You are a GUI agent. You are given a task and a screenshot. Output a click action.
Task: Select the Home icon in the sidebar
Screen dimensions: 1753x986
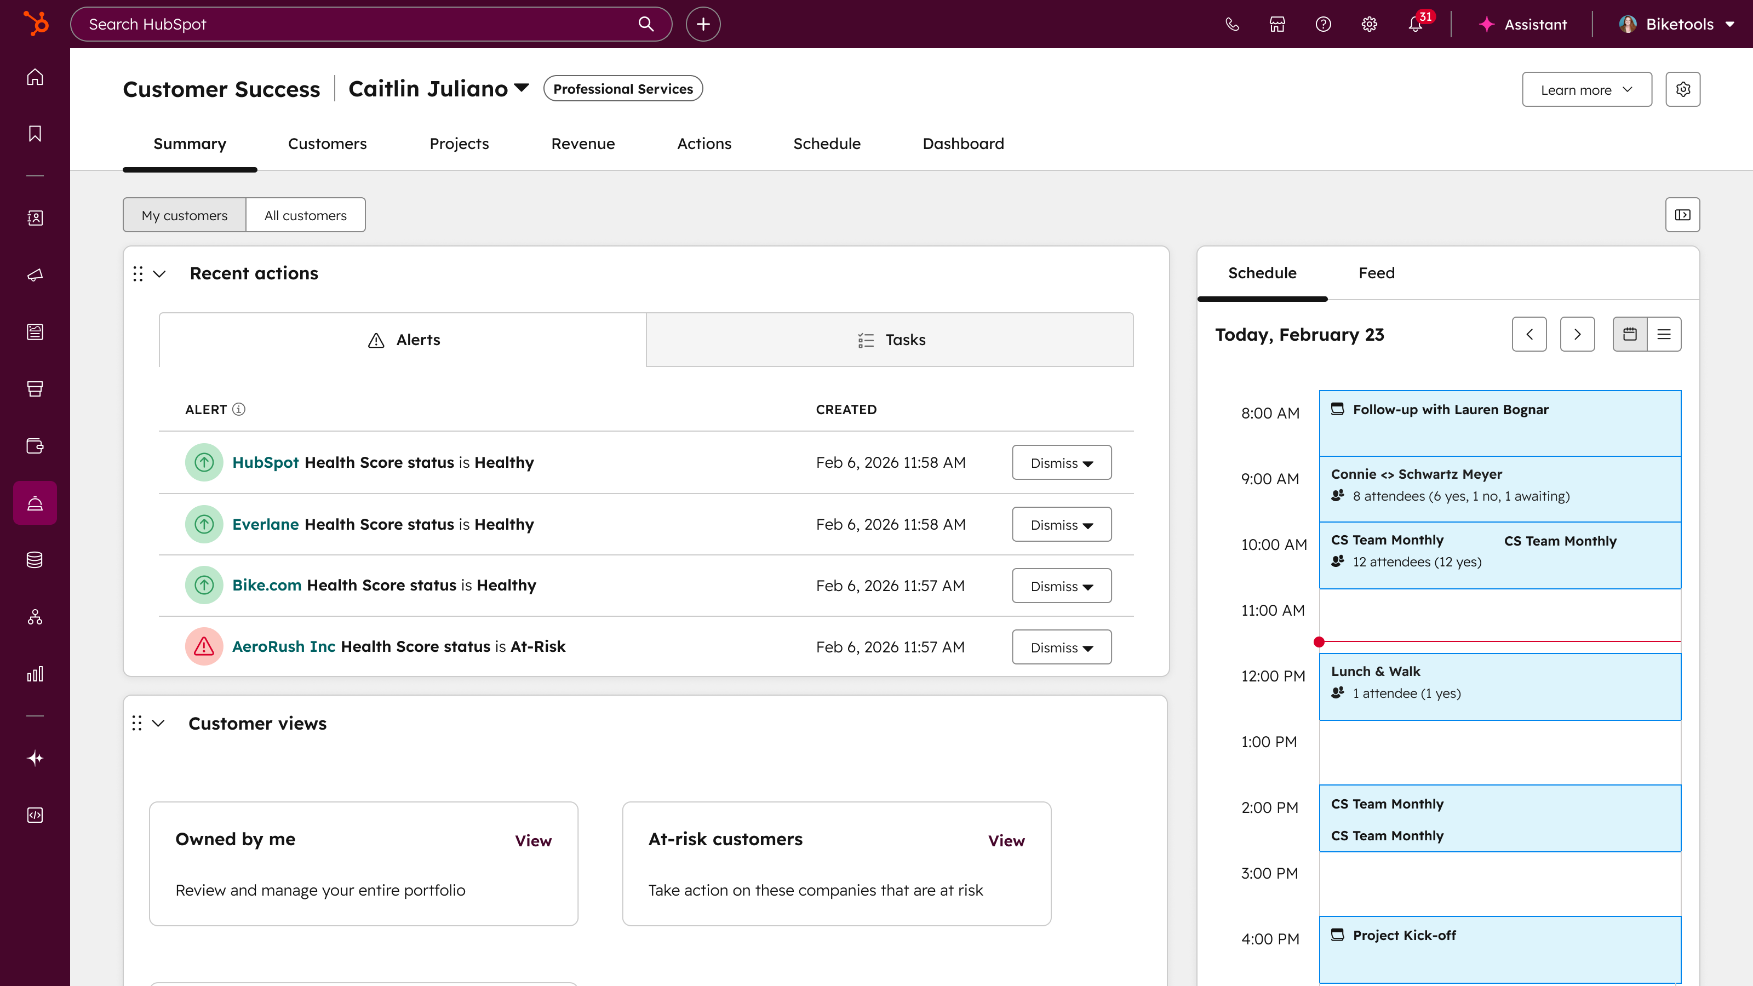click(x=35, y=77)
